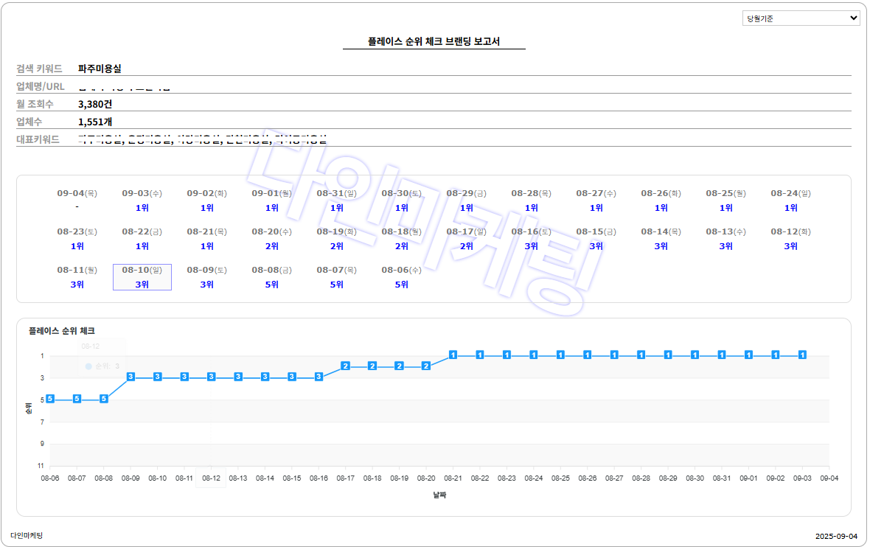
Task: Select chart marker 3 at 08-09
Action: pos(130,377)
